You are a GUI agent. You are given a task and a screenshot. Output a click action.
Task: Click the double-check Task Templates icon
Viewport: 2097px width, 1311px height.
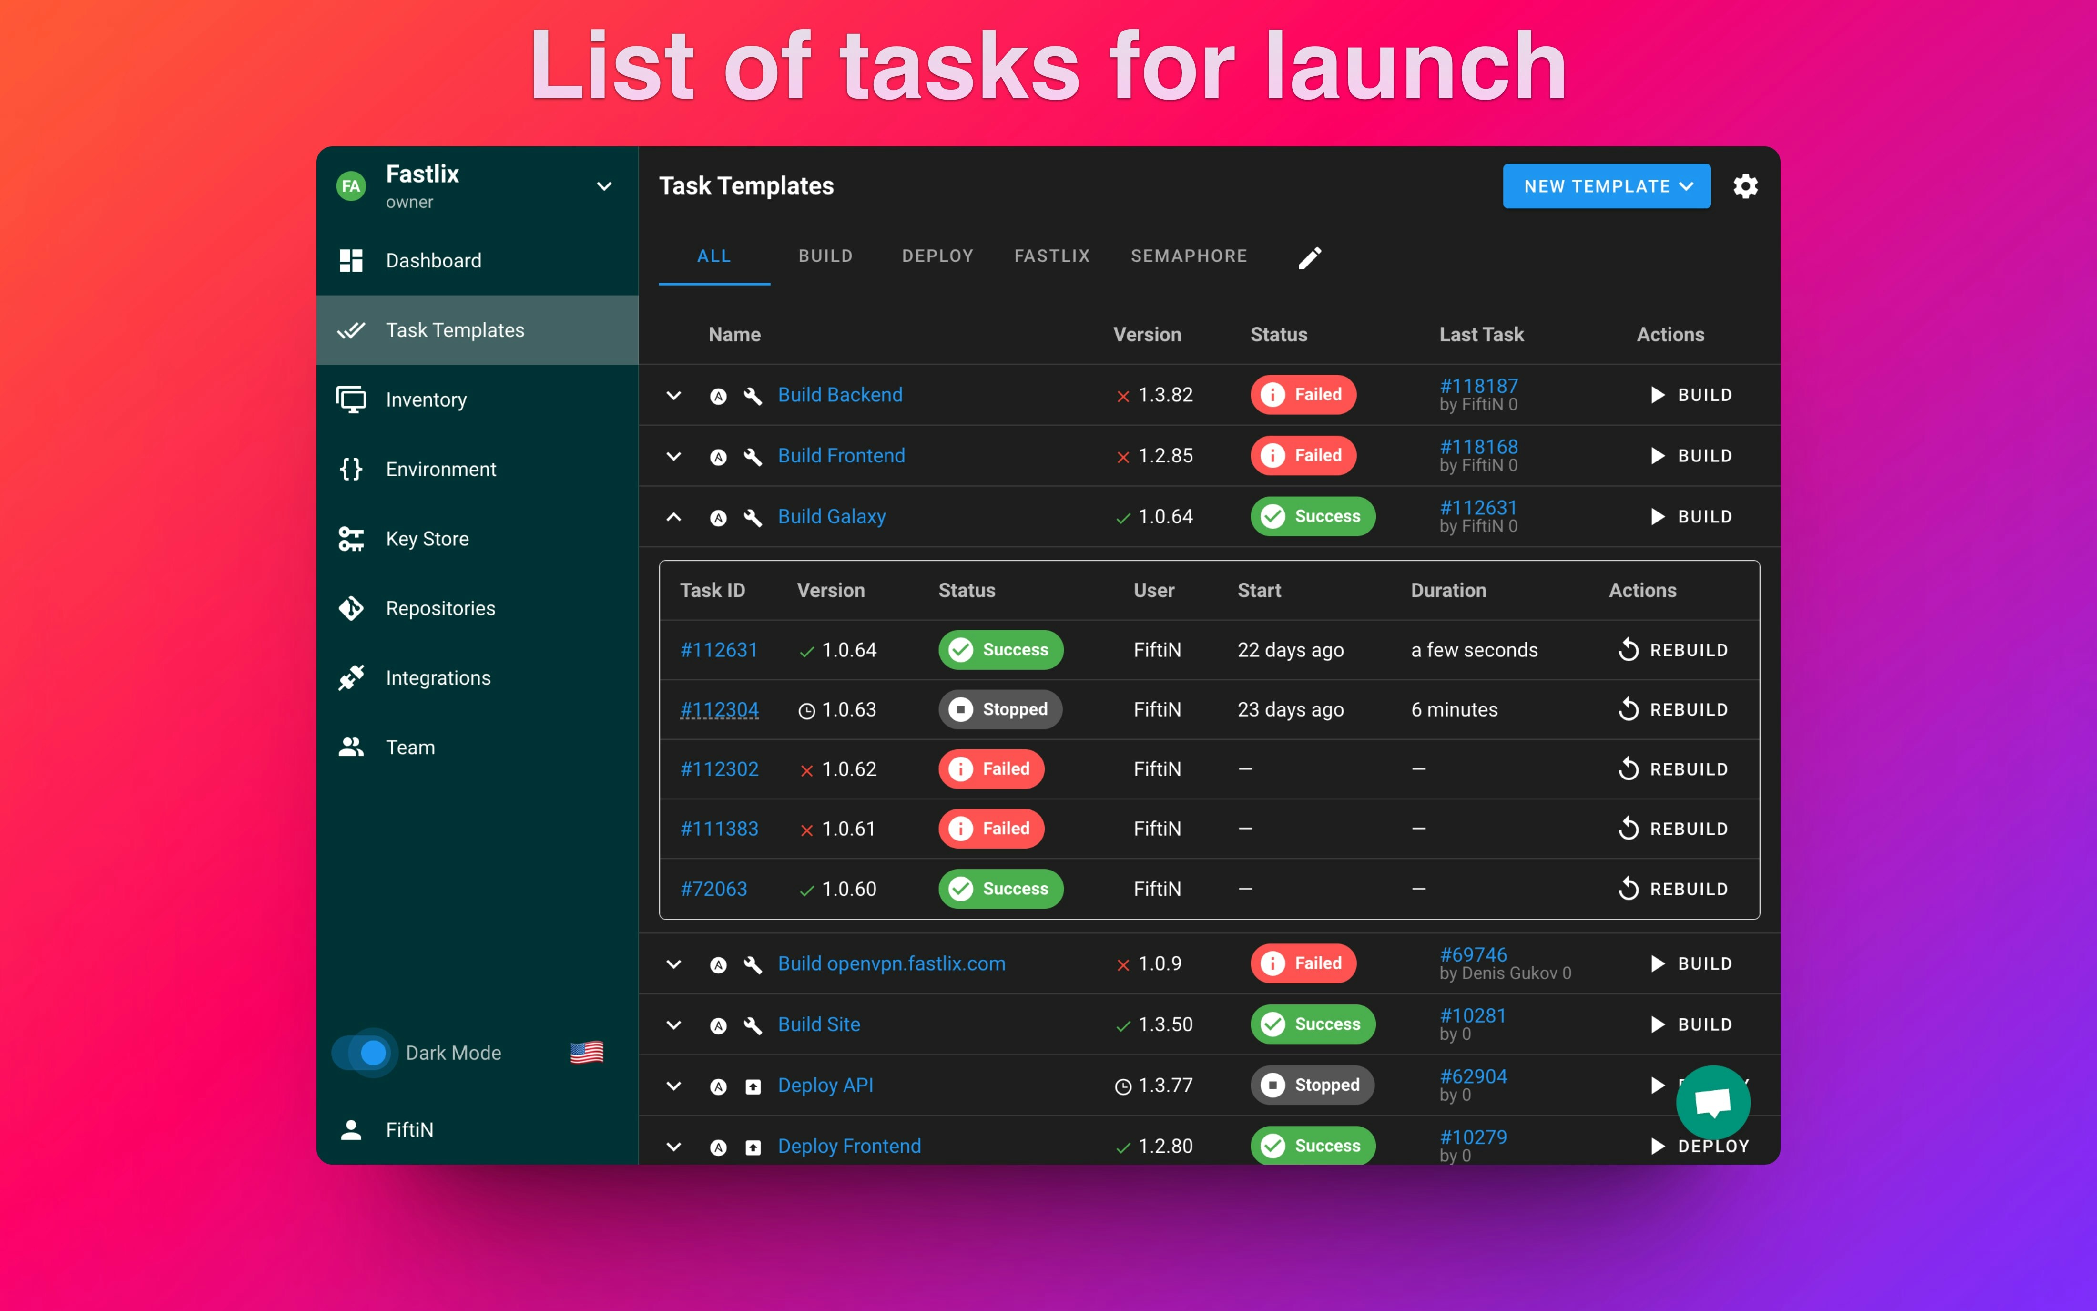pos(351,330)
